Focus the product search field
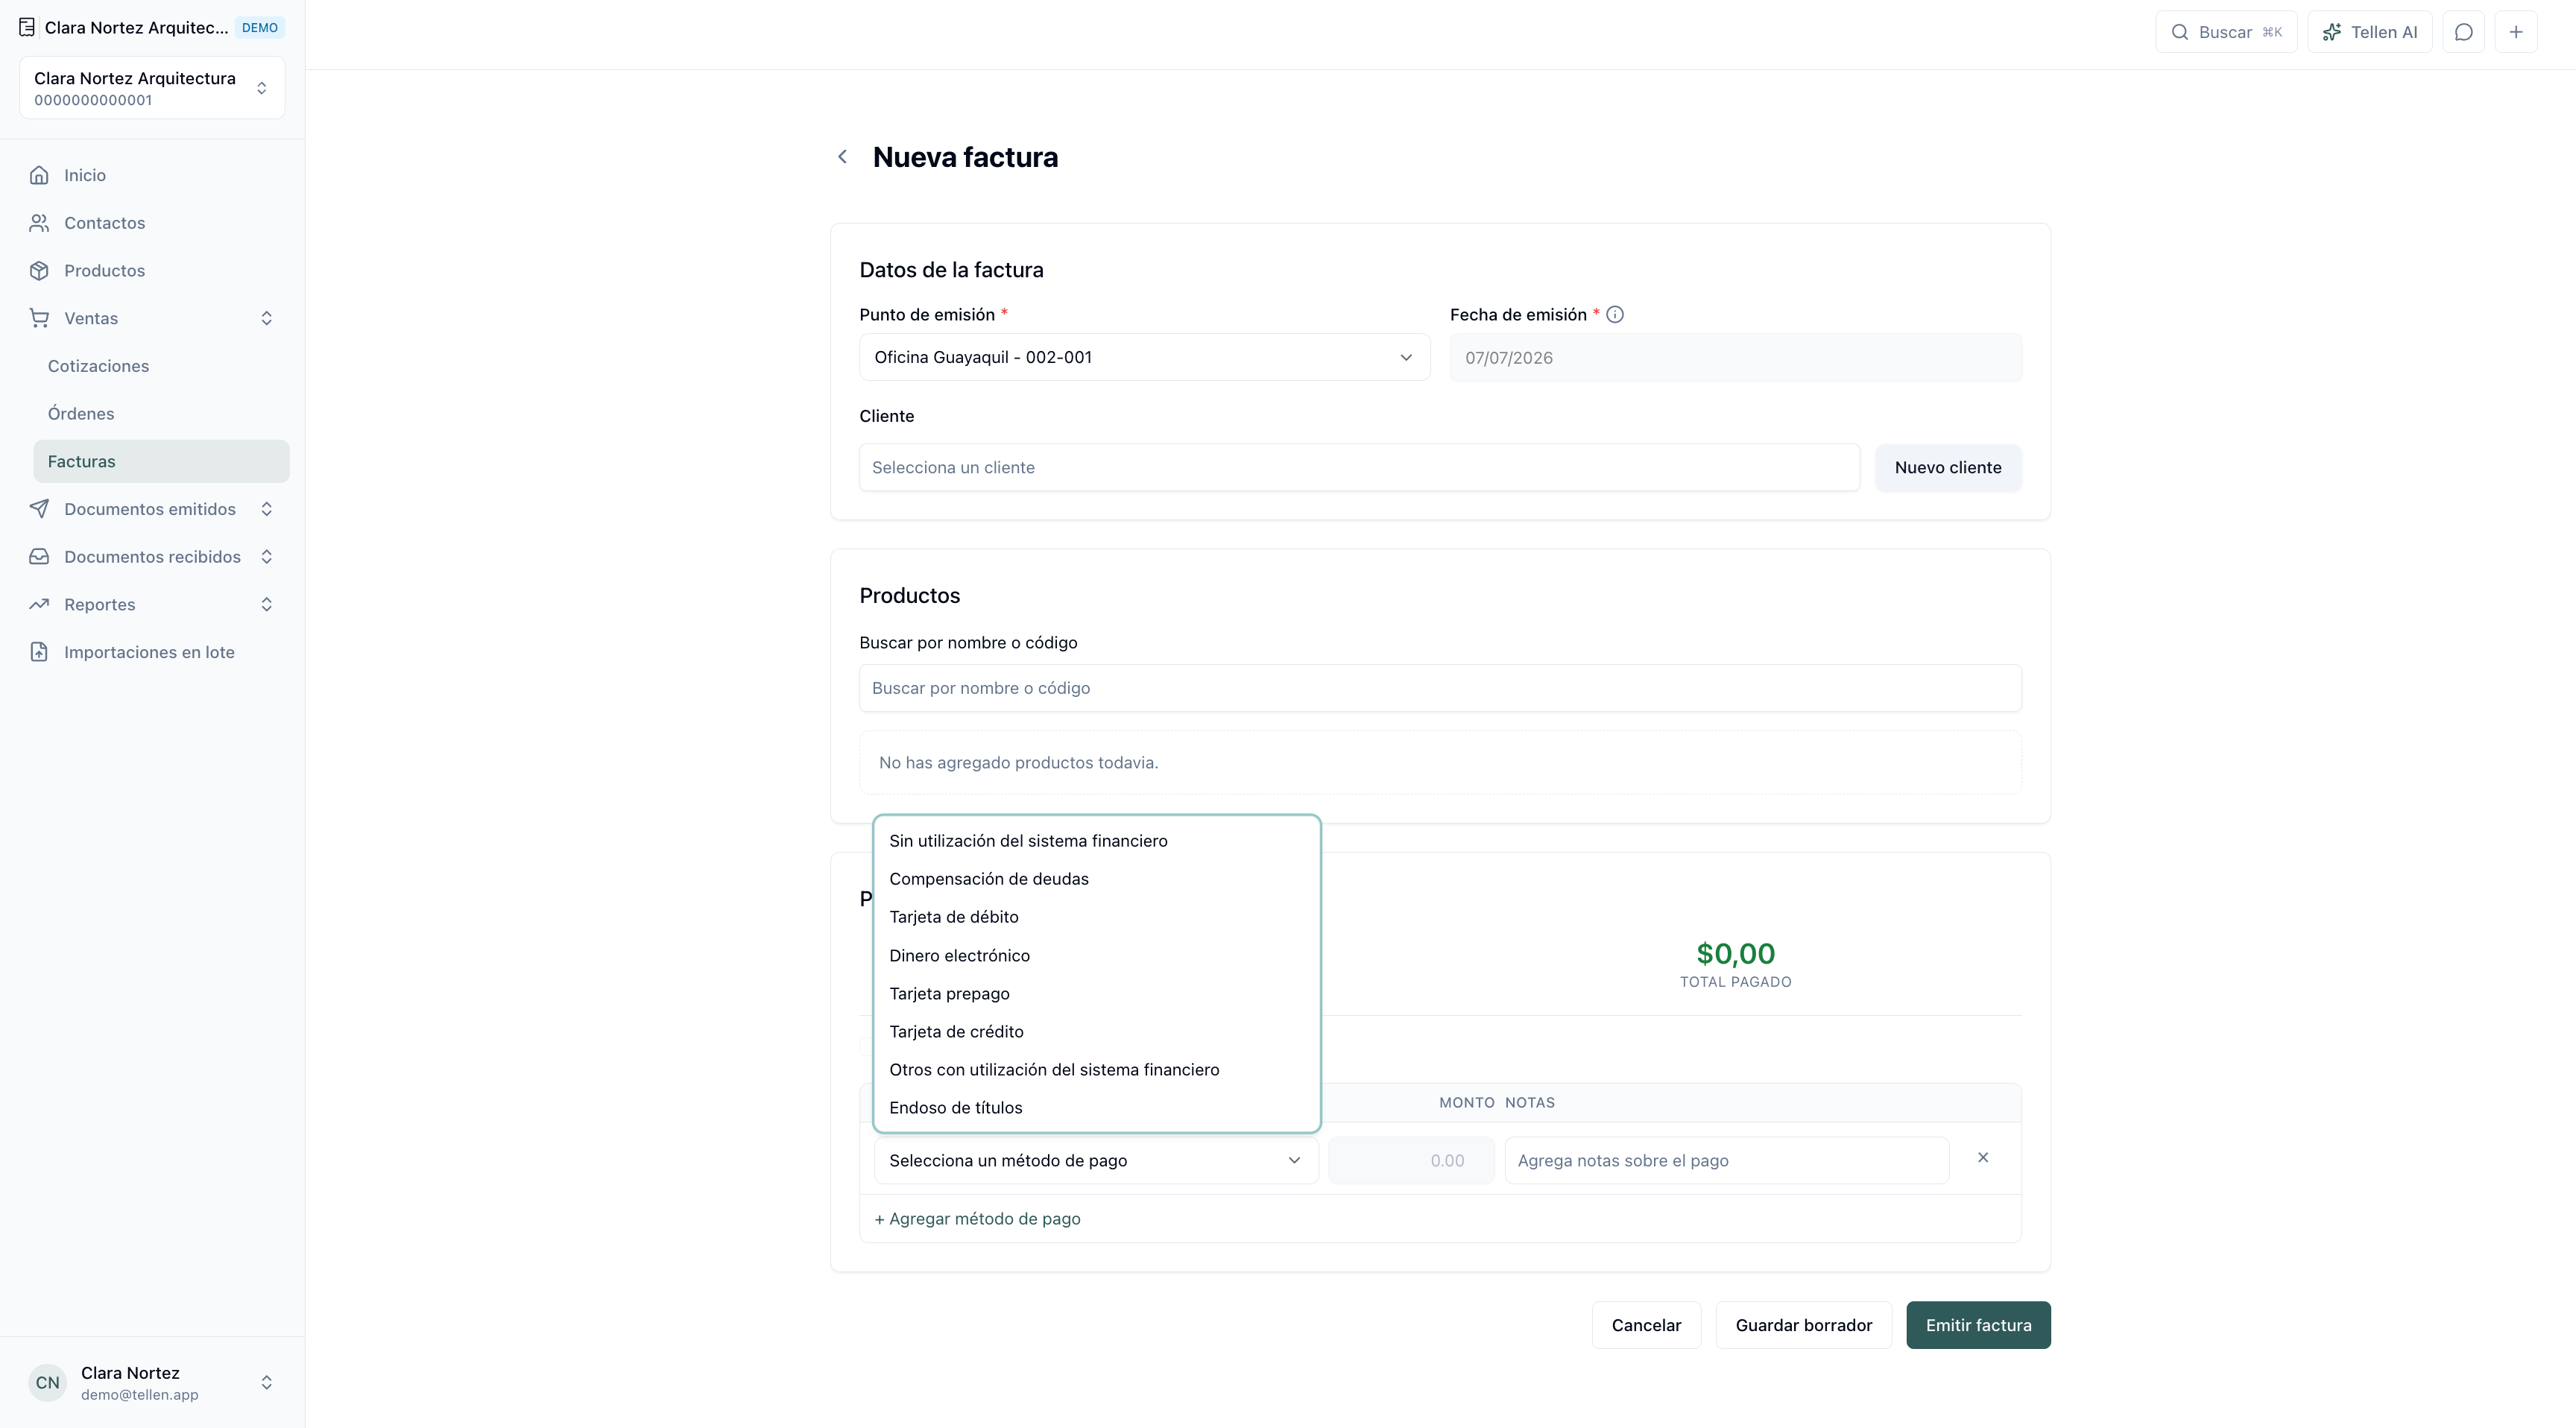The image size is (2576, 1428). tap(1440, 688)
